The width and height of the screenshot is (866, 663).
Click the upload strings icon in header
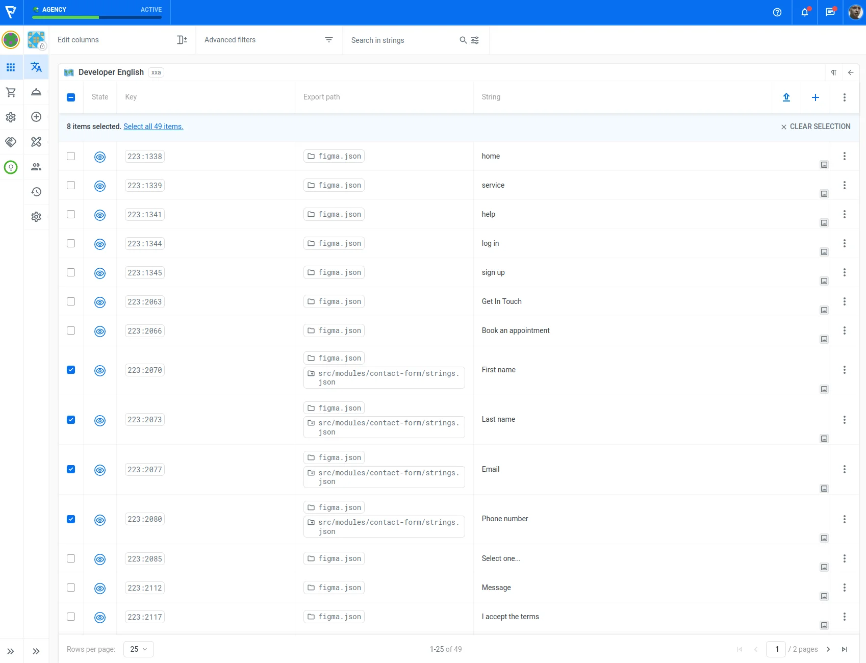[x=786, y=97]
